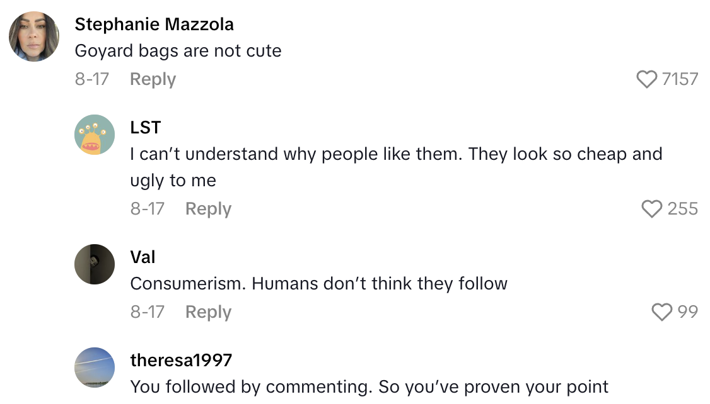710x404 pixels.
Task: Tap Val's "Consumerism" comment text
Action: 318,284
